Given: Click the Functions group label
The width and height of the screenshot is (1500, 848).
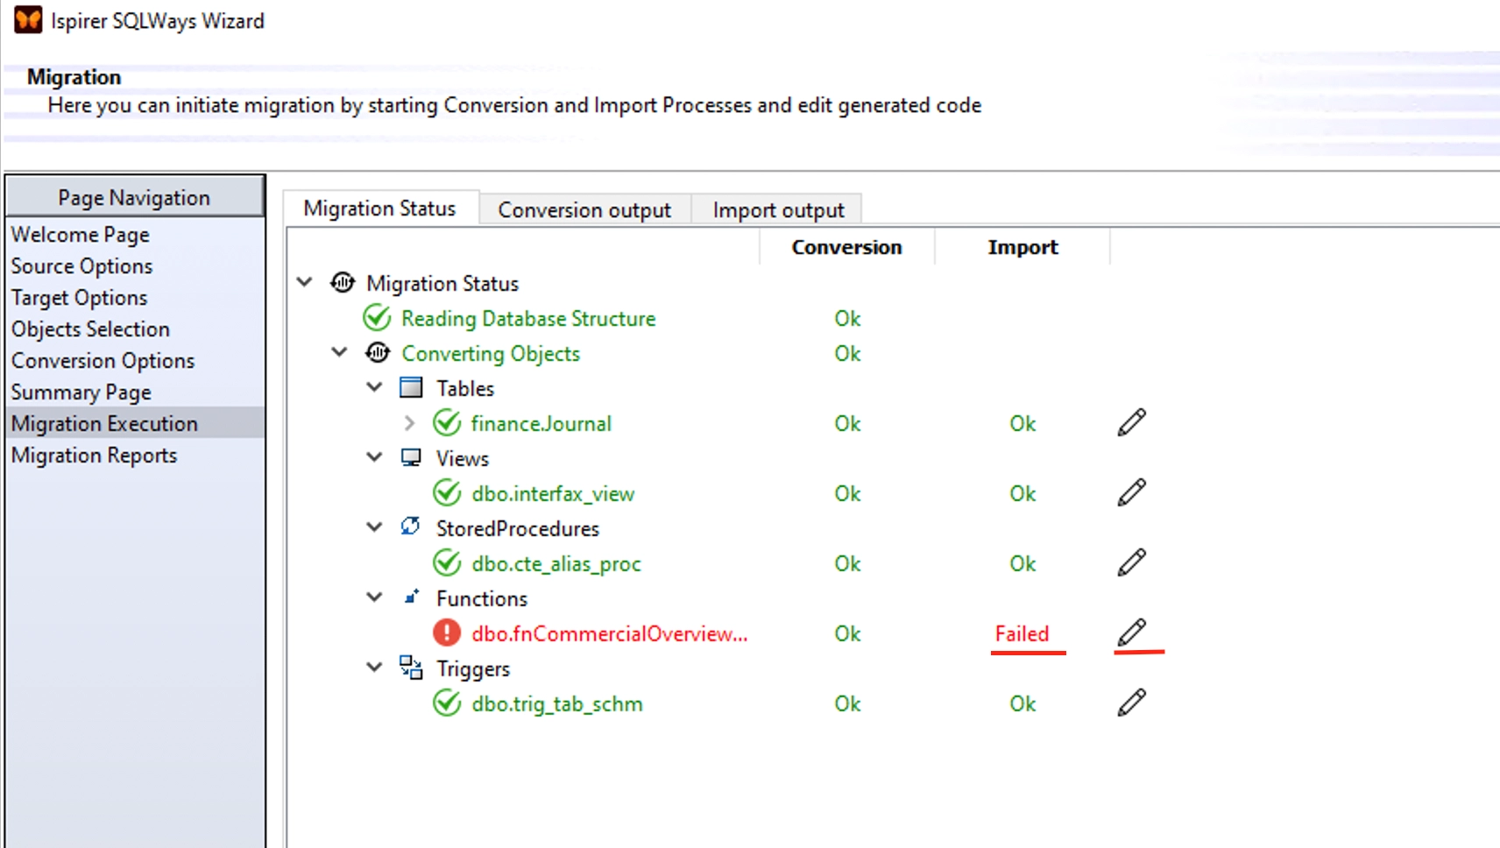Looking at the screenshot, I should click(482, 598).
